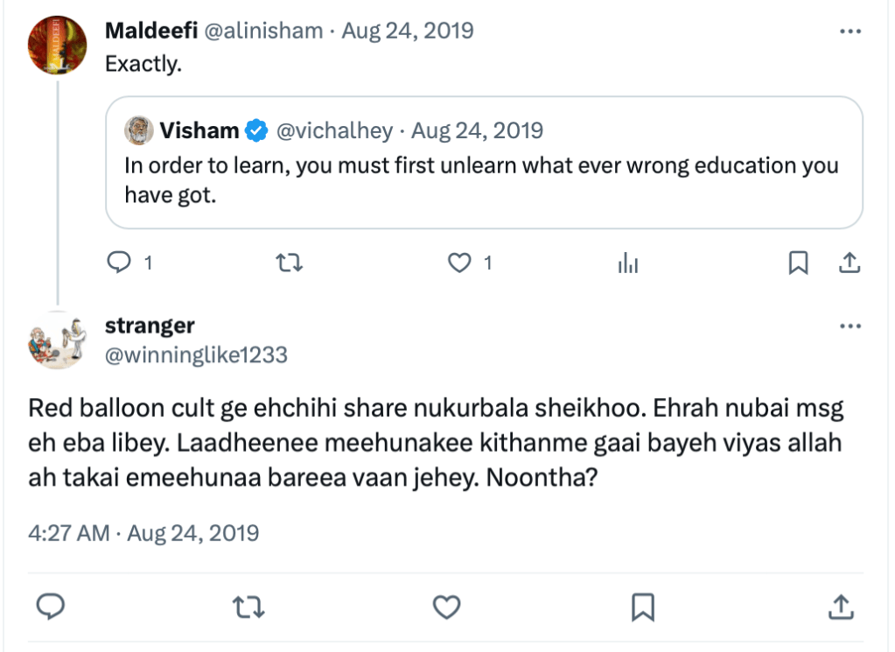Retweet stranger's tweet

[x=249, y=606]
